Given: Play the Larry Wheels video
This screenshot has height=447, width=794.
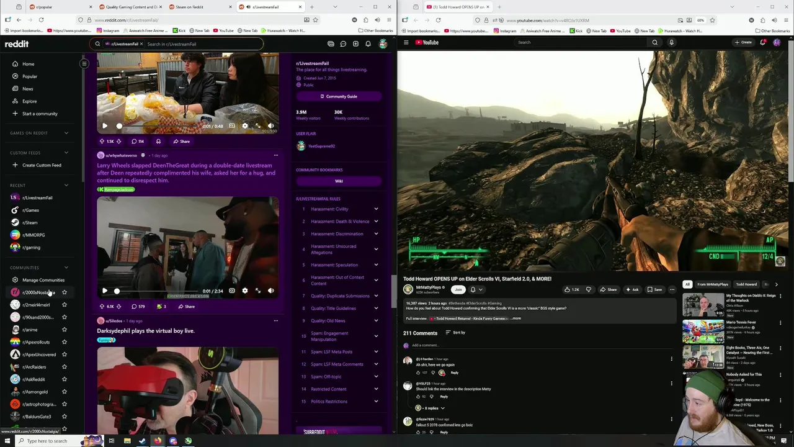Looking at the screenshot, I should (105, 291).
